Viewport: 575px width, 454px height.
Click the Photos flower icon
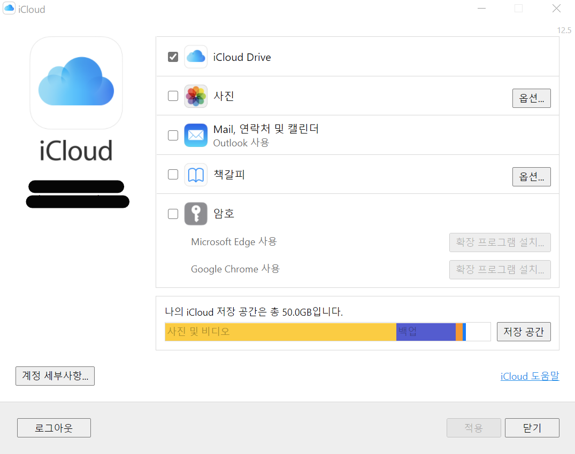click(x=196, y=96)
